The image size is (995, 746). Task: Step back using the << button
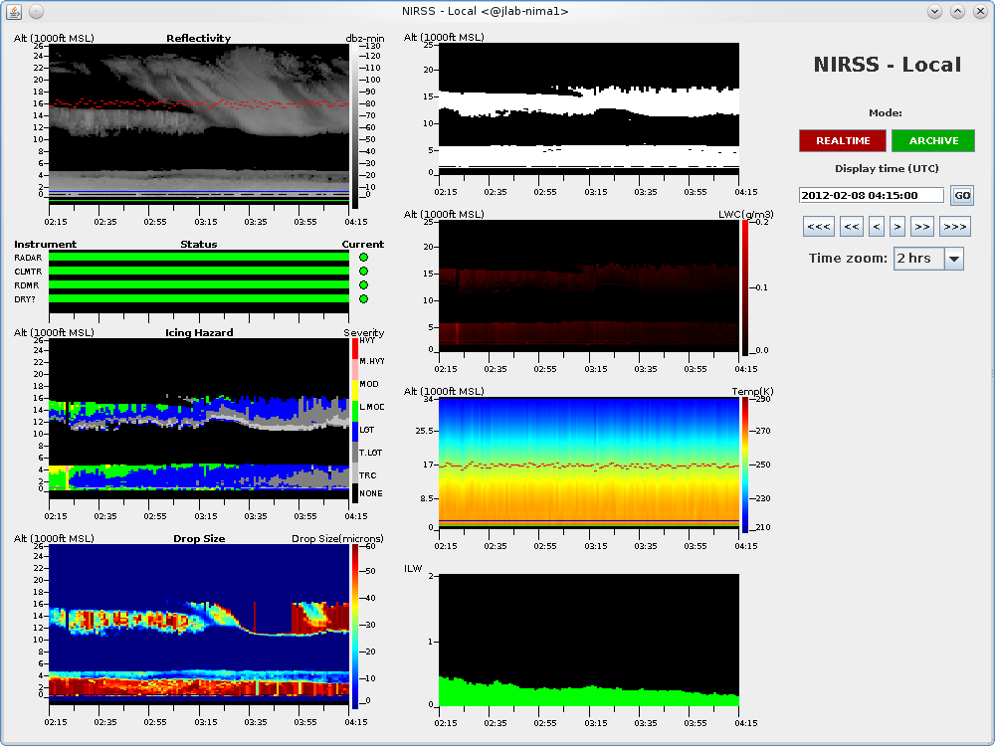[851, 227]
